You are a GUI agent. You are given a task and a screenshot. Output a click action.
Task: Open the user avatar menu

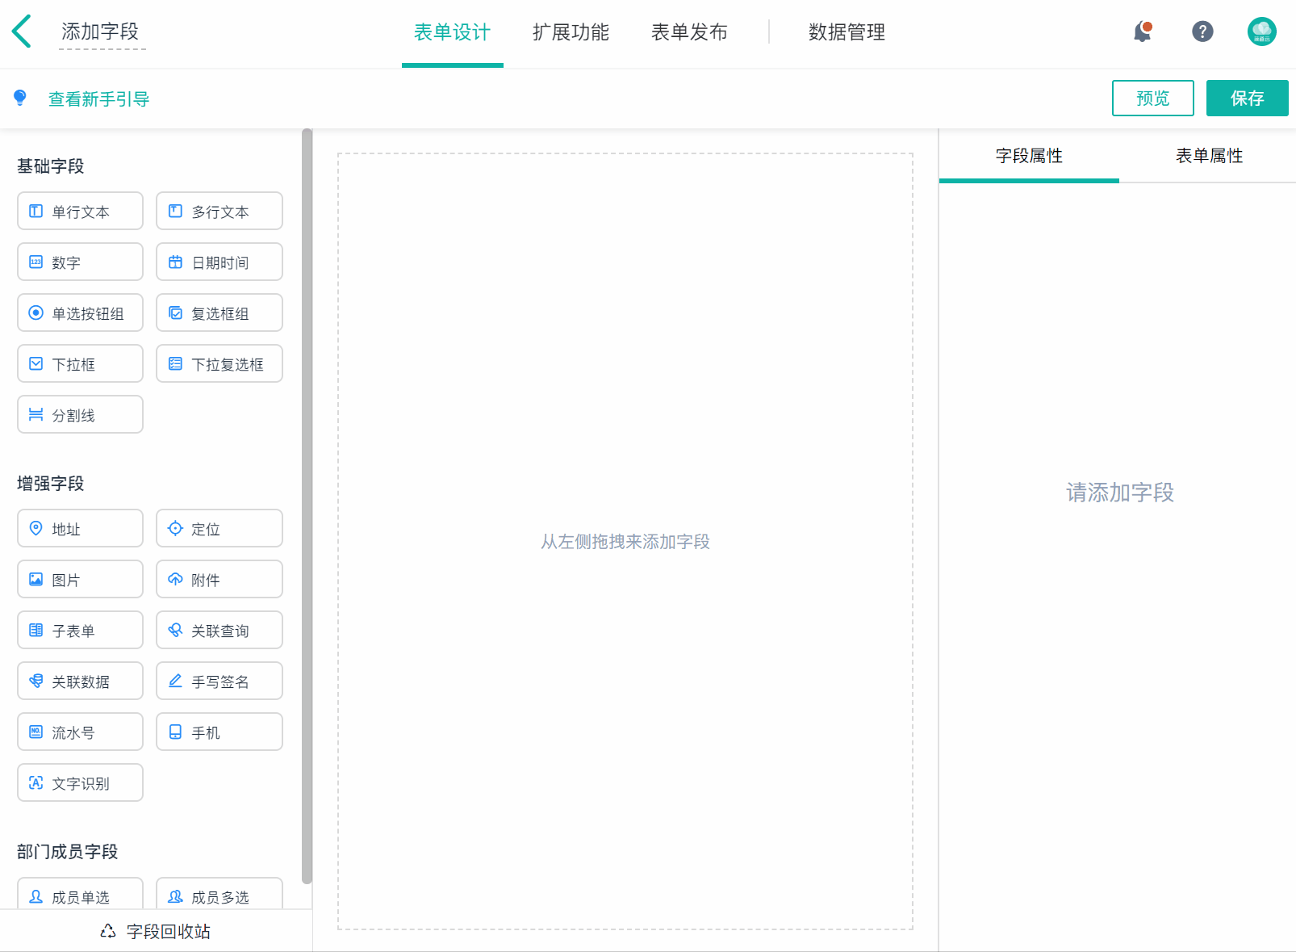click(1261, 31)
